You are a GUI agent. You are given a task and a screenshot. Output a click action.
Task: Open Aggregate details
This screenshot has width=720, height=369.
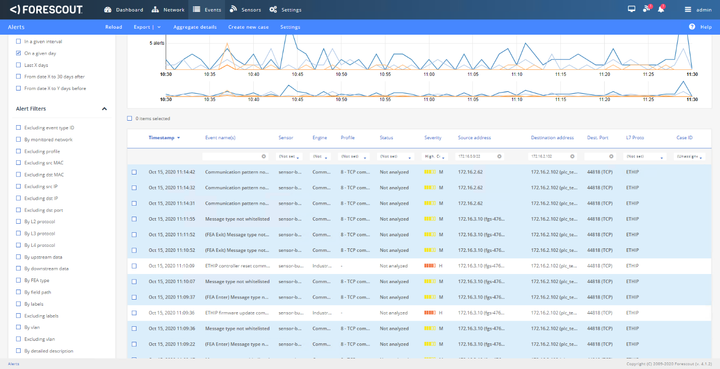pos(195,27)
